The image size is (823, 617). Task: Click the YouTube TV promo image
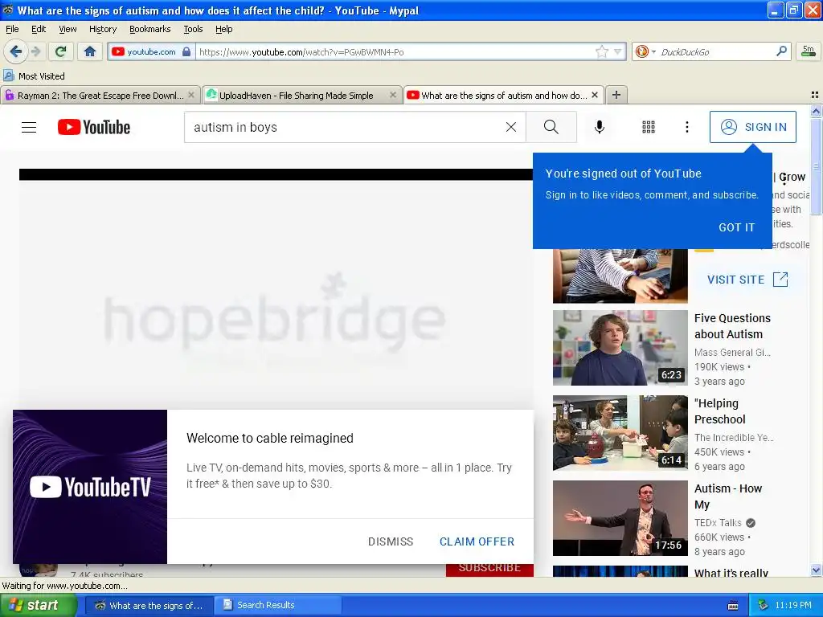[x=90, y=487]
